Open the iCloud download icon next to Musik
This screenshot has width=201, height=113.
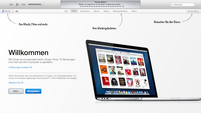click(x=17, y=11)
